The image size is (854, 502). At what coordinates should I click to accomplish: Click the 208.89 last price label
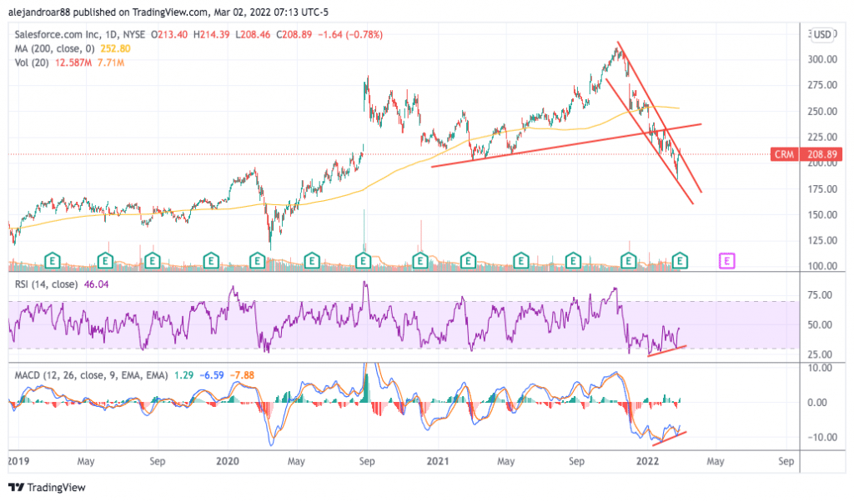coord(822,154)
